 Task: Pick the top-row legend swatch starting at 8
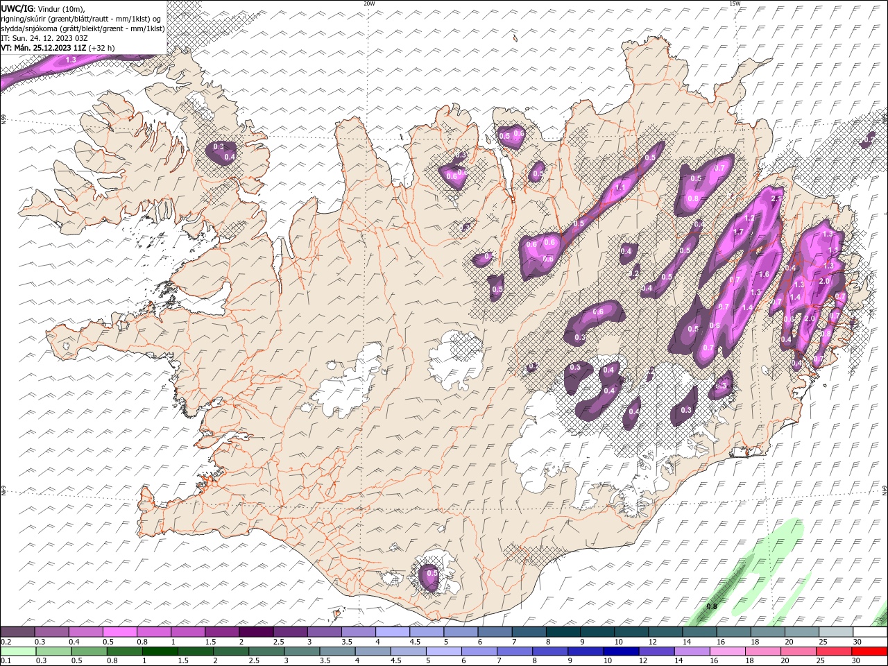(563, 632)
